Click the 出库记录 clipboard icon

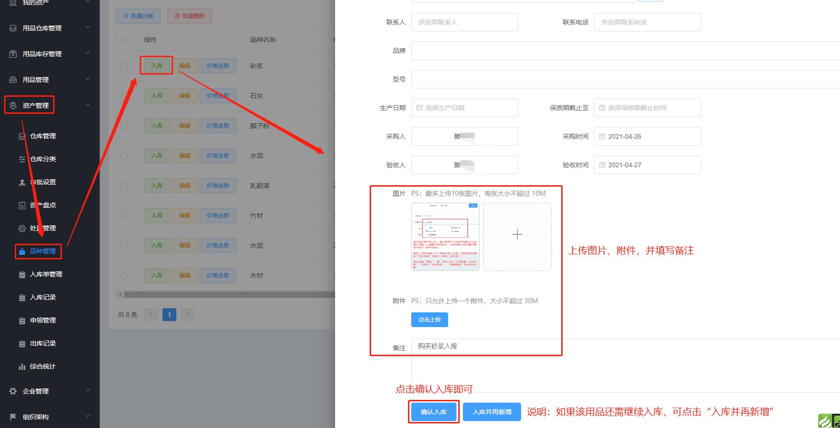click(22, 344)
